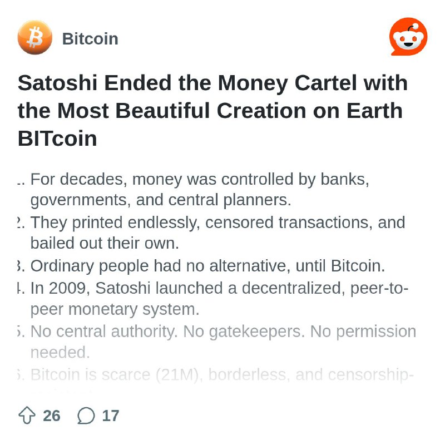This screenshot has height=445, width=445.
Task: Click the upvote count 26
Action: 52,416
